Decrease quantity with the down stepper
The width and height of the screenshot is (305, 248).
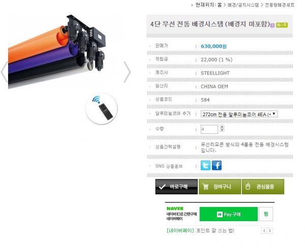coord(222,130)
